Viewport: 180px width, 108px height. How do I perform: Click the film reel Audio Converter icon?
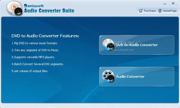[x=108, y=76]
